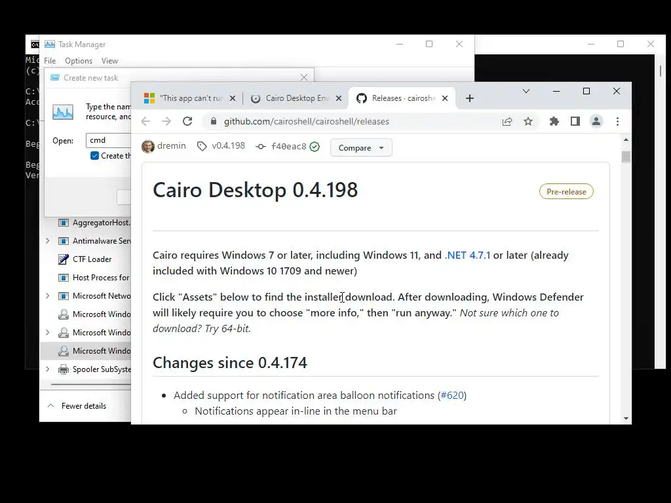
Task: Close the "This app can't run" tab
Action: [233, 98]
